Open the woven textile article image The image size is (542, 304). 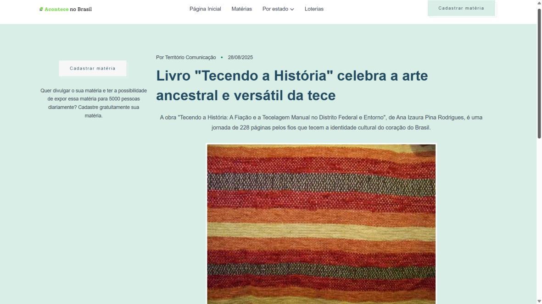[321, 224]
